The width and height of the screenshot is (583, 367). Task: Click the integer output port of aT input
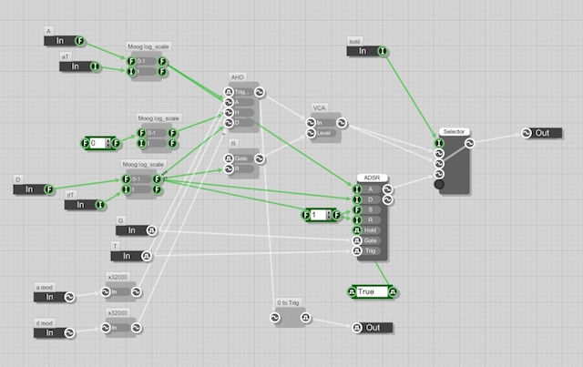pyautogui.click(x=97, y=66)
